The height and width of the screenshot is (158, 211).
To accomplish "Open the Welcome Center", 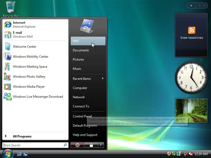I will coord(35,47).
